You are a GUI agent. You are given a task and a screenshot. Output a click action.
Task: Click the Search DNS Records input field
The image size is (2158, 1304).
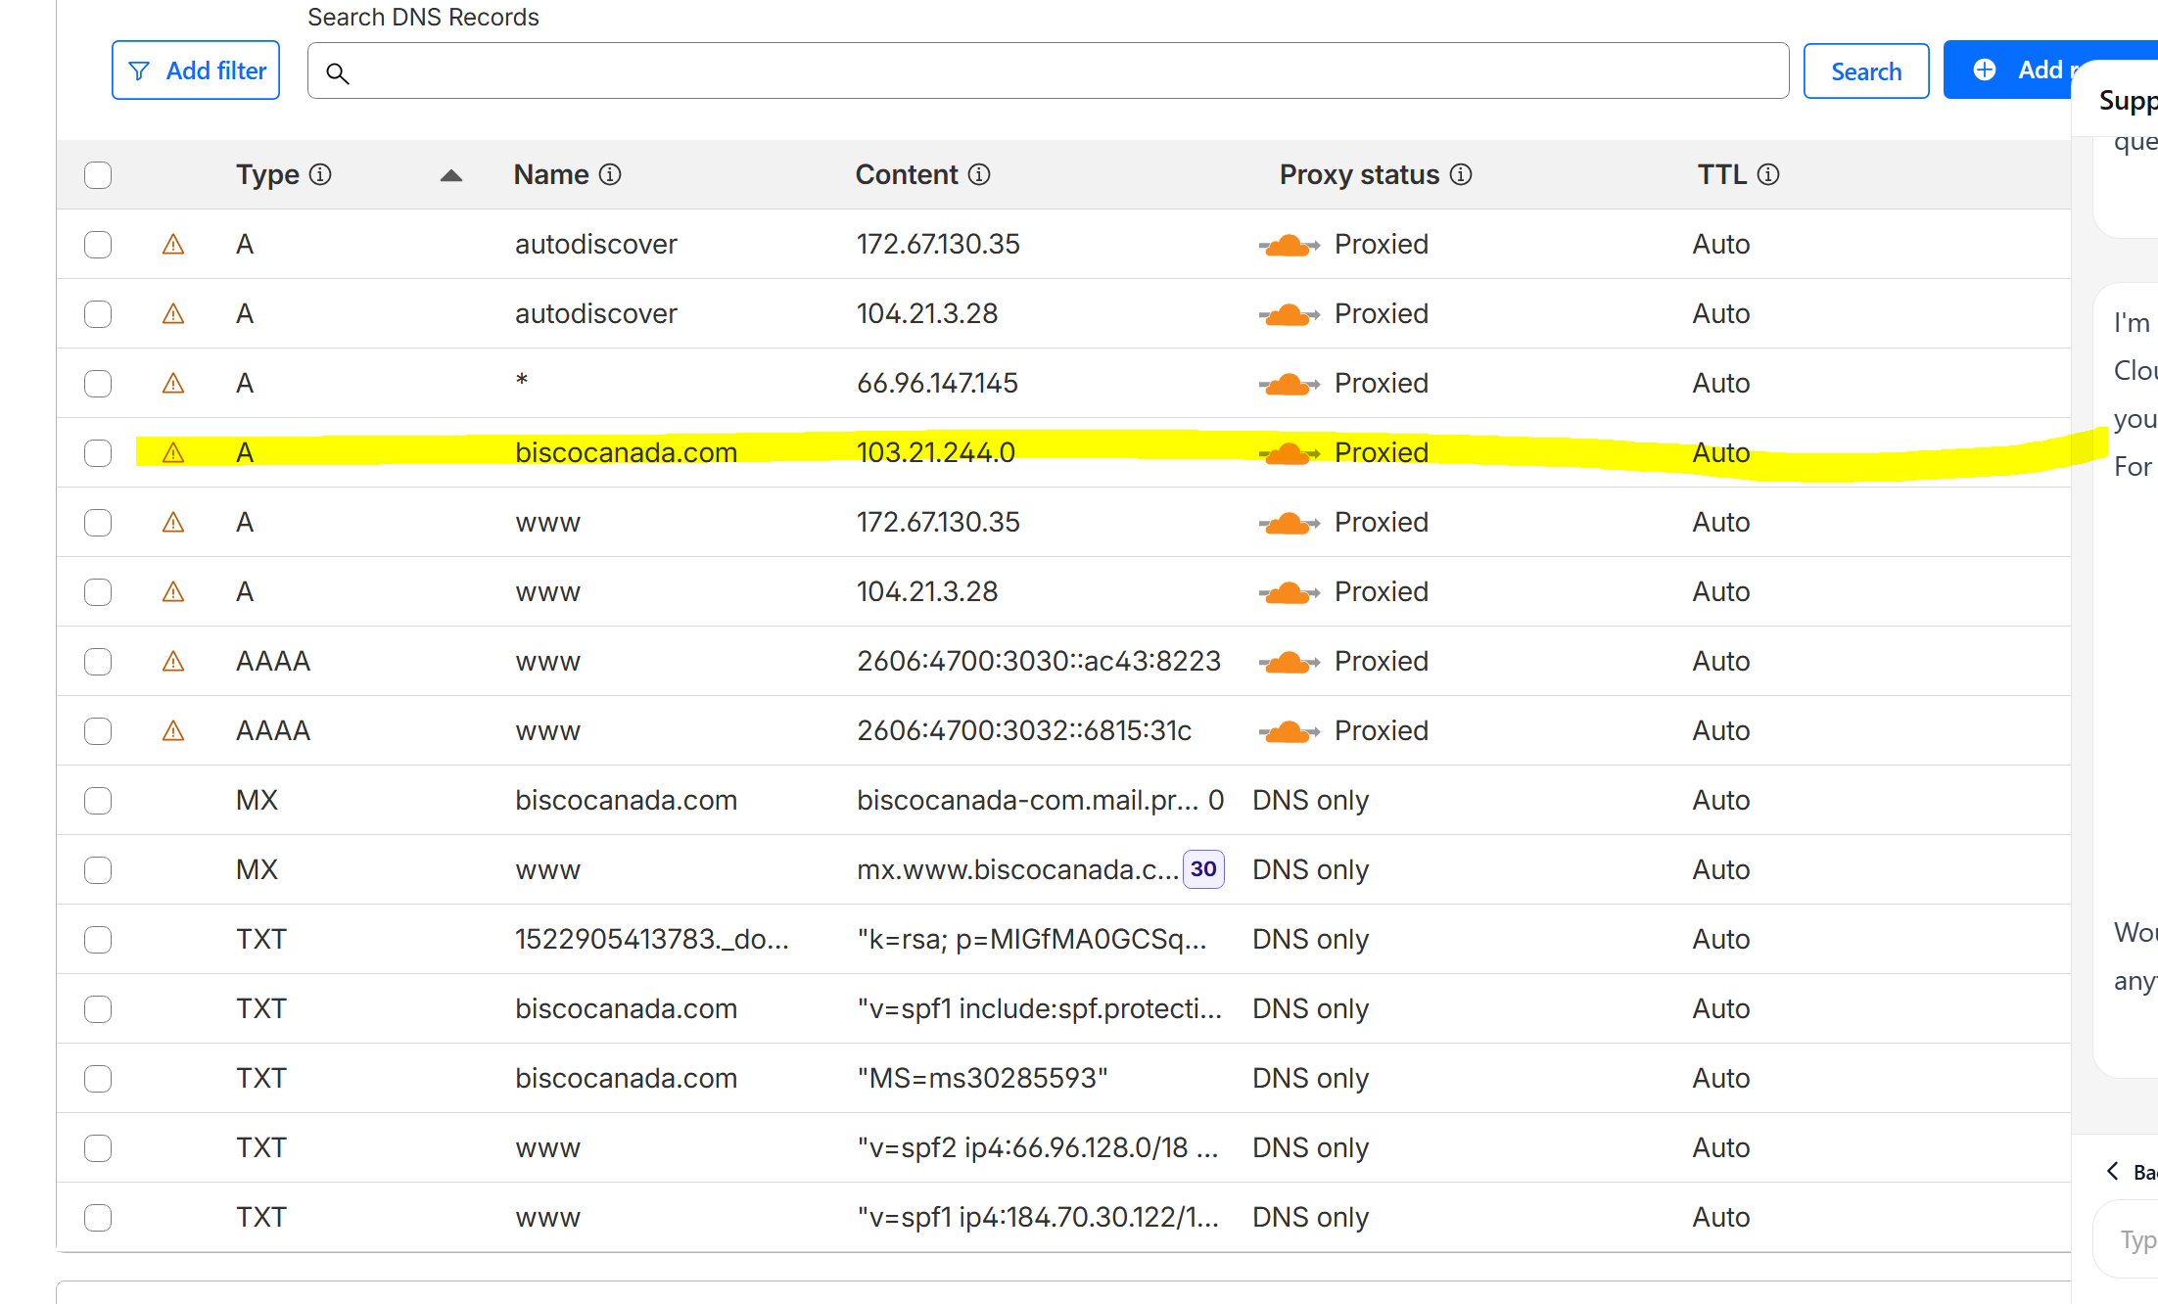point(1048,71)
